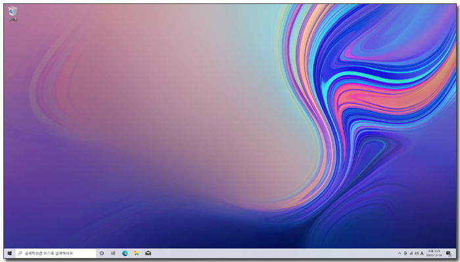Open the volume control tray icon
The height and width of the screenshot is (262, 460).
pyautogui.click(x=416, y=253)
